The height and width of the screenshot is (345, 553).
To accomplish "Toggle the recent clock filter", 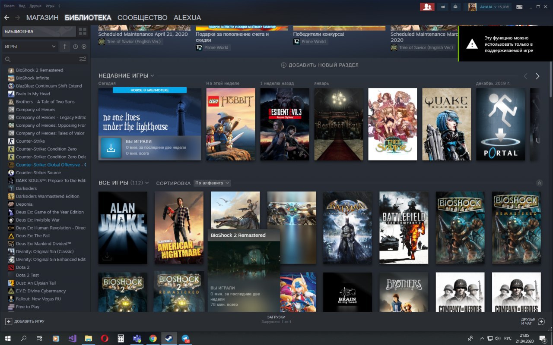I will 76,47.
